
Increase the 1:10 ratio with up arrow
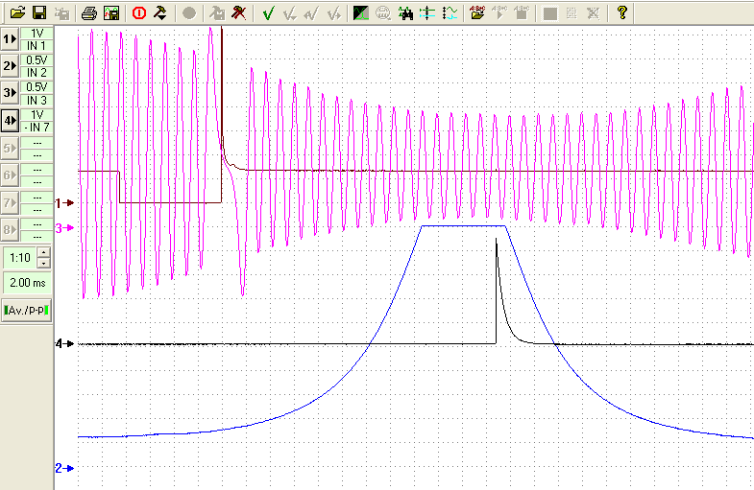click(x=43, y=252)
